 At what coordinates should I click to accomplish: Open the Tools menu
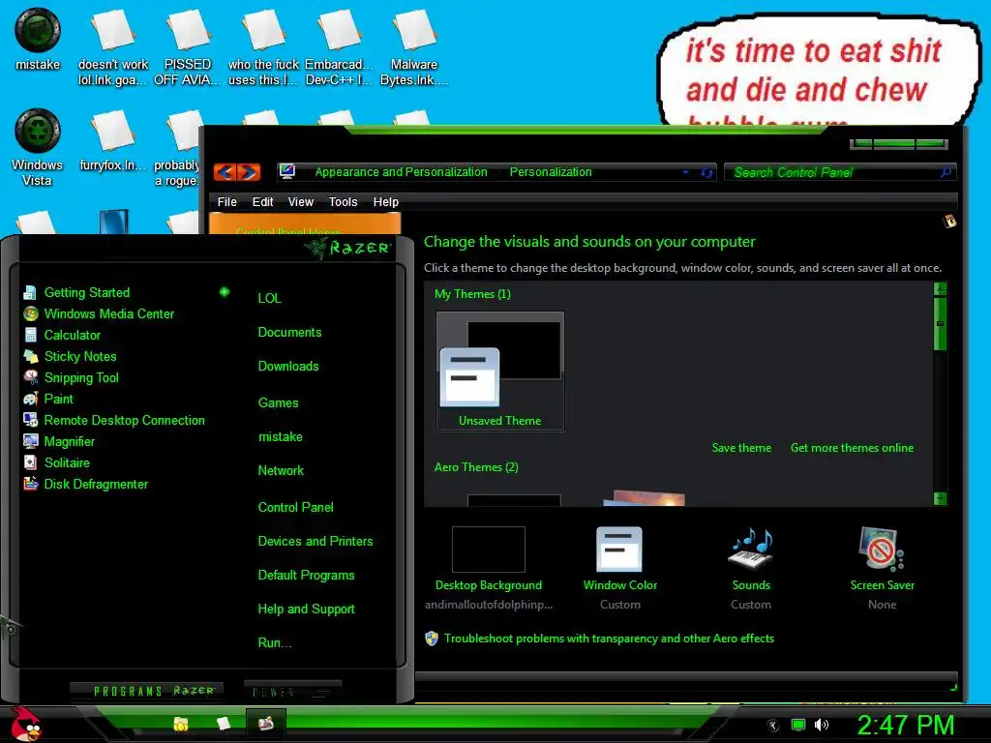point(344,202)
